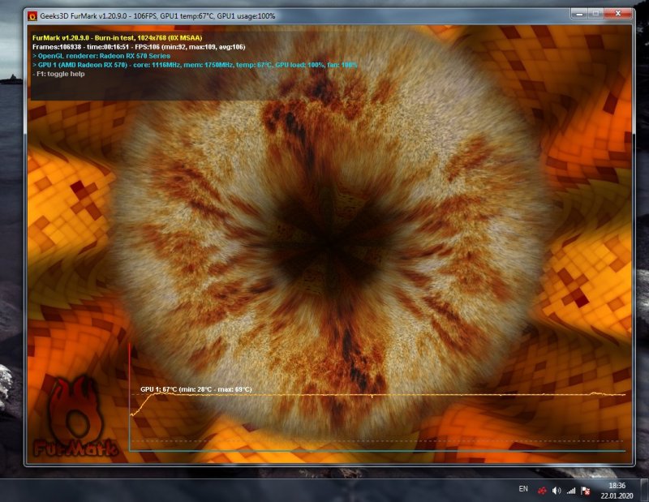Click the 'F1: toggle help' text line

(59, 74)
